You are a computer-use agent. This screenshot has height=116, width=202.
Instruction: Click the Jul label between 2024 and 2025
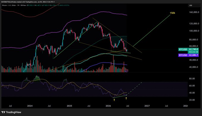(49, 106)
